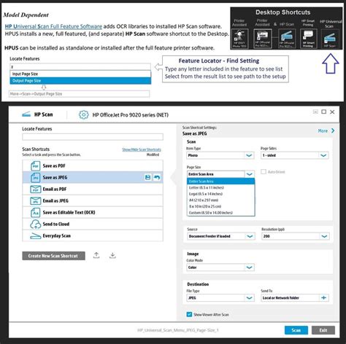
Task: Open the File Type dropdown
Action: click(220, 298)
